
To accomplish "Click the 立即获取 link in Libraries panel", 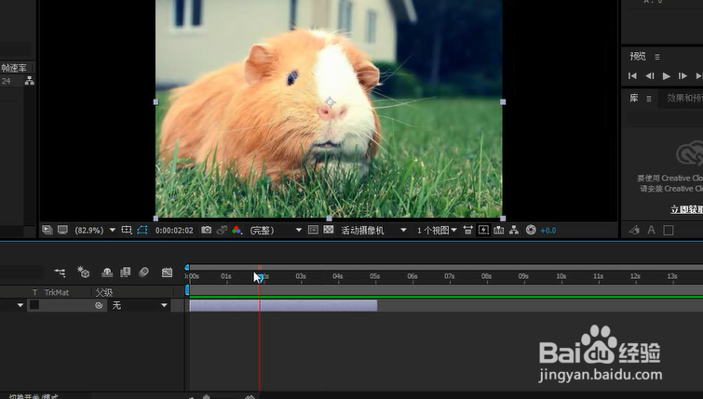I will (x=686, y=209).
